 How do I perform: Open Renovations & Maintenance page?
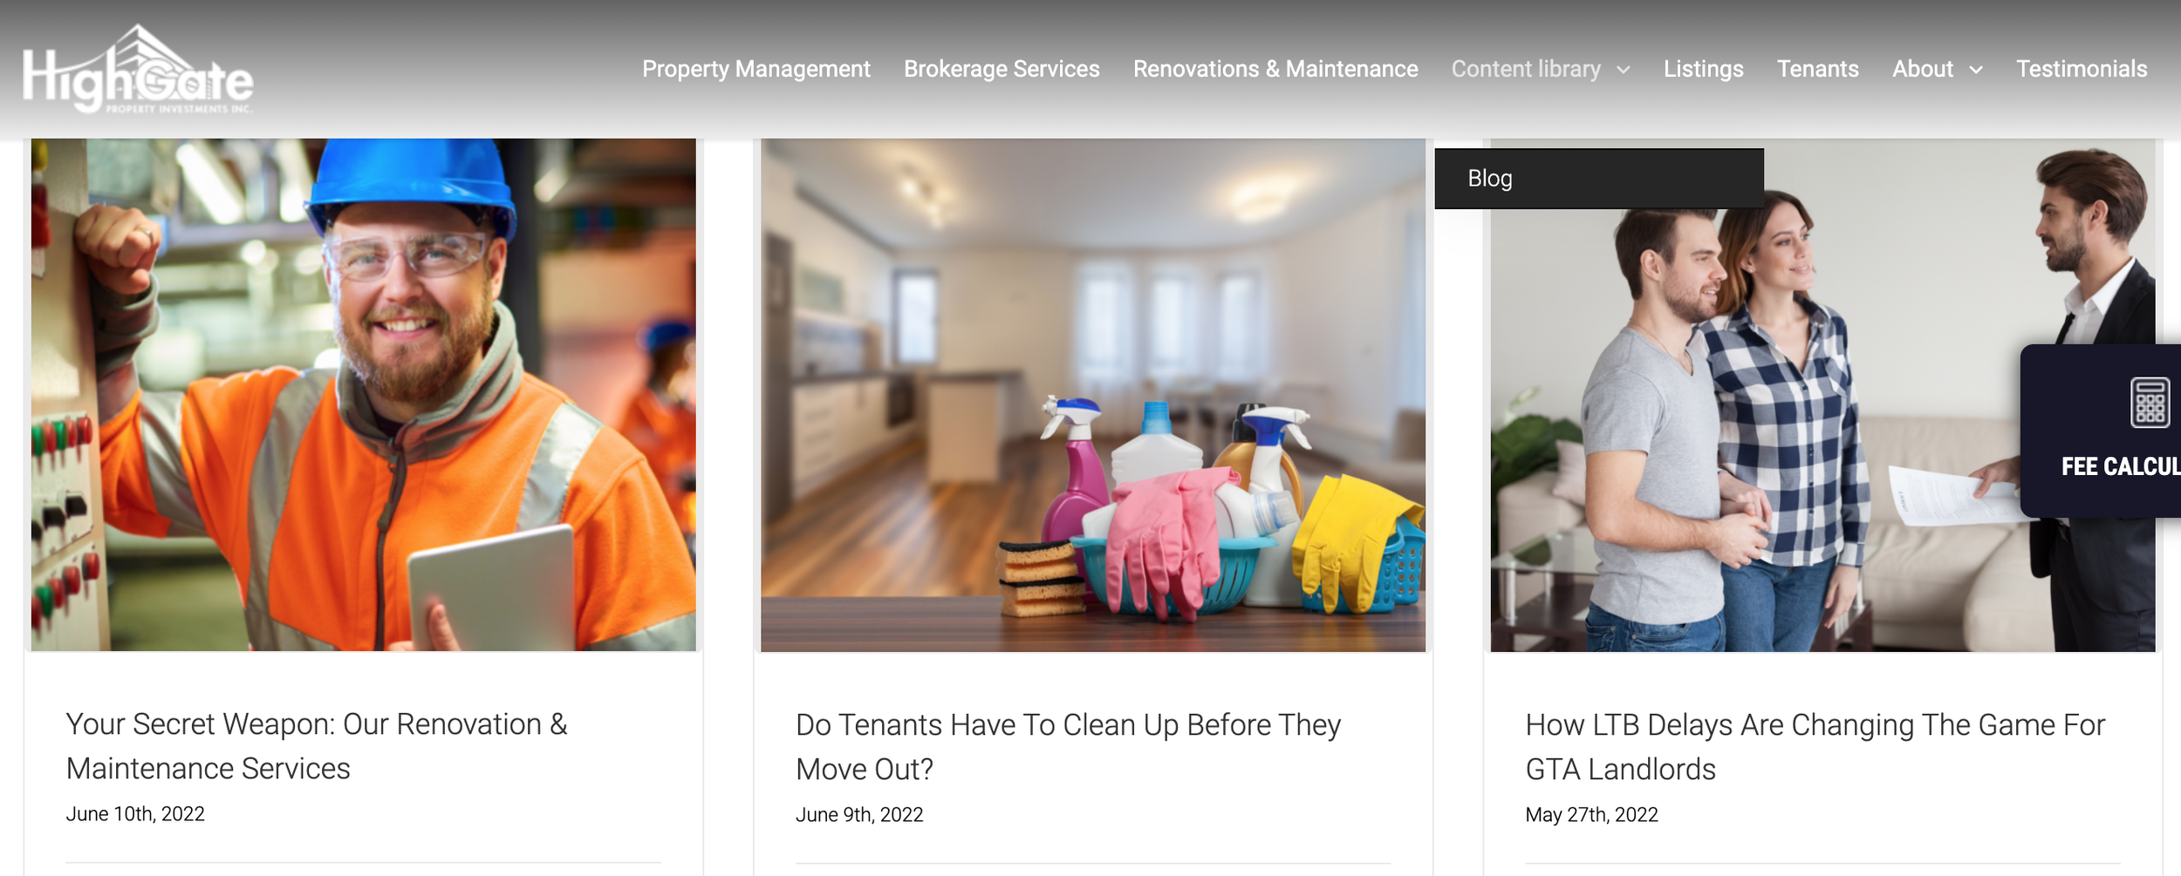point(1275,69)
